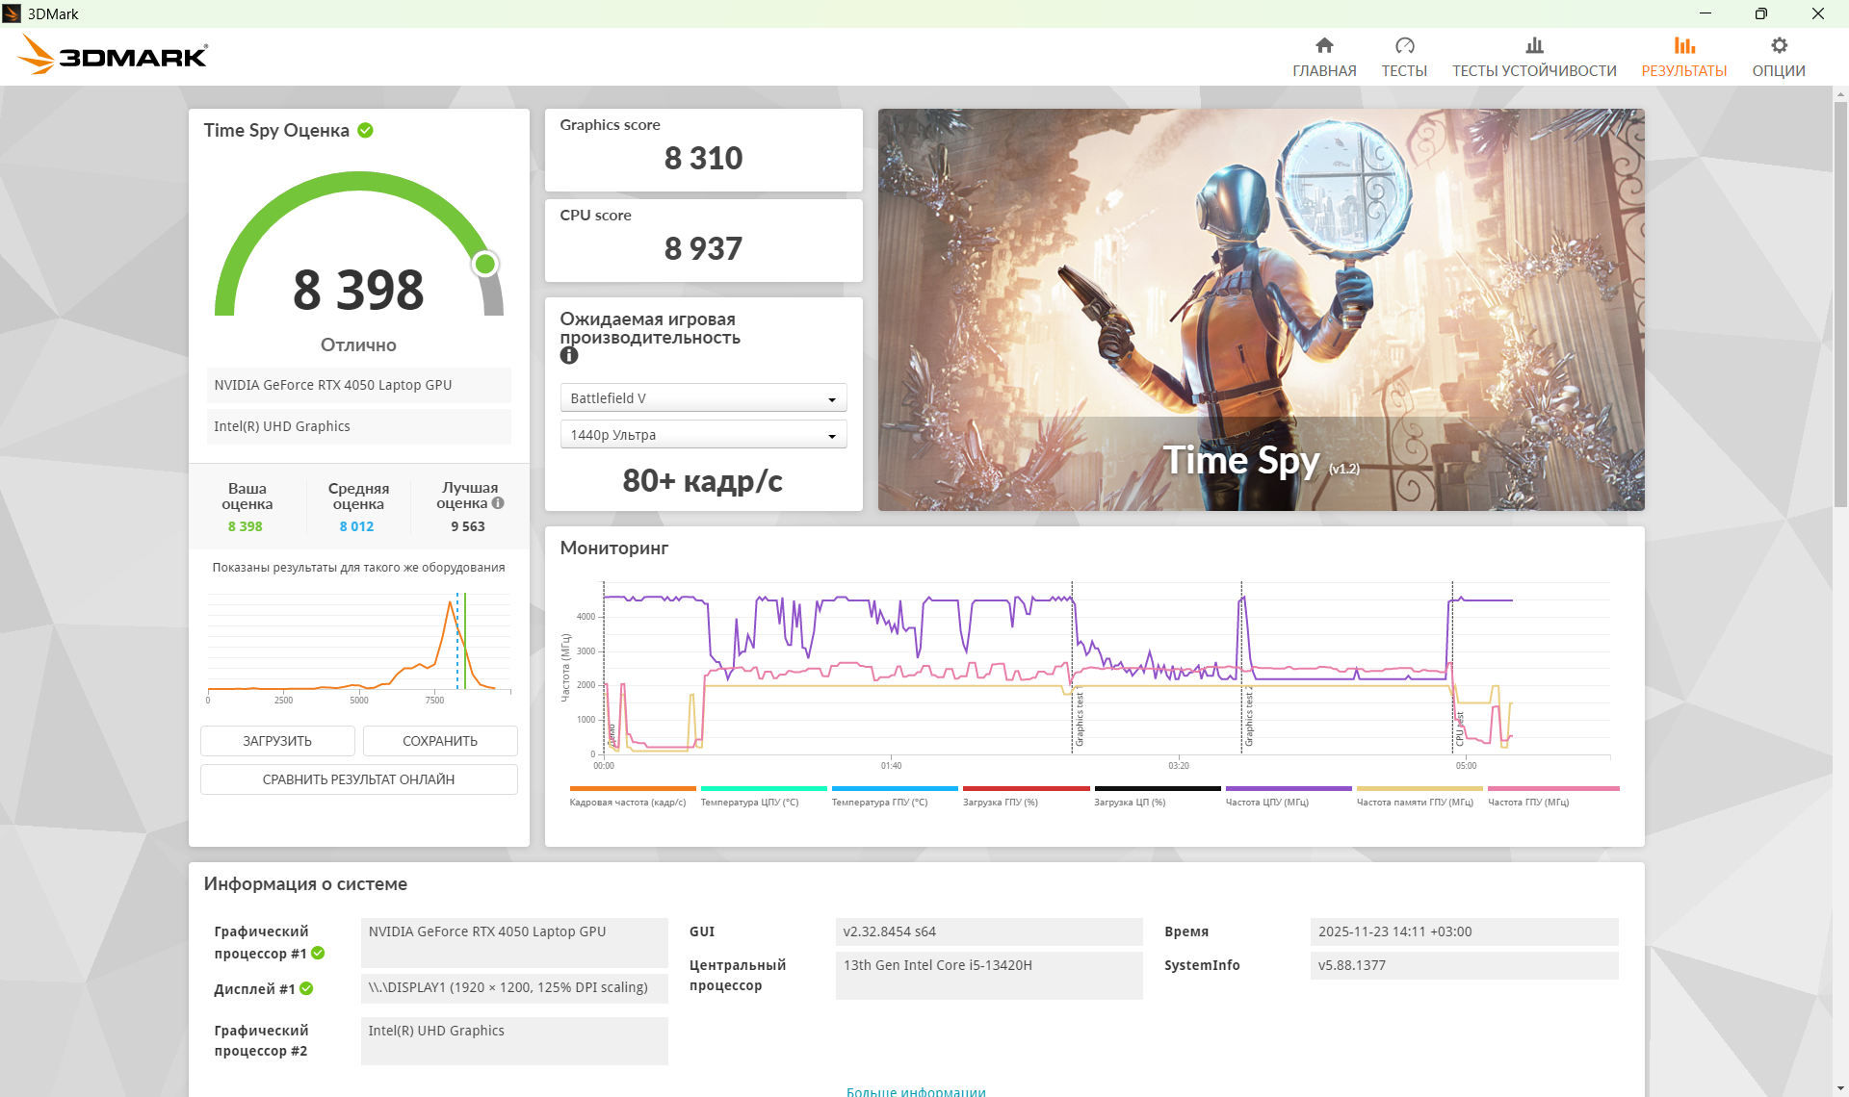Image resolution: width=1849 pixels, height=1097 pixels.
Task: Toggle Кадровая частота legend line
Action: coord(632,795)
